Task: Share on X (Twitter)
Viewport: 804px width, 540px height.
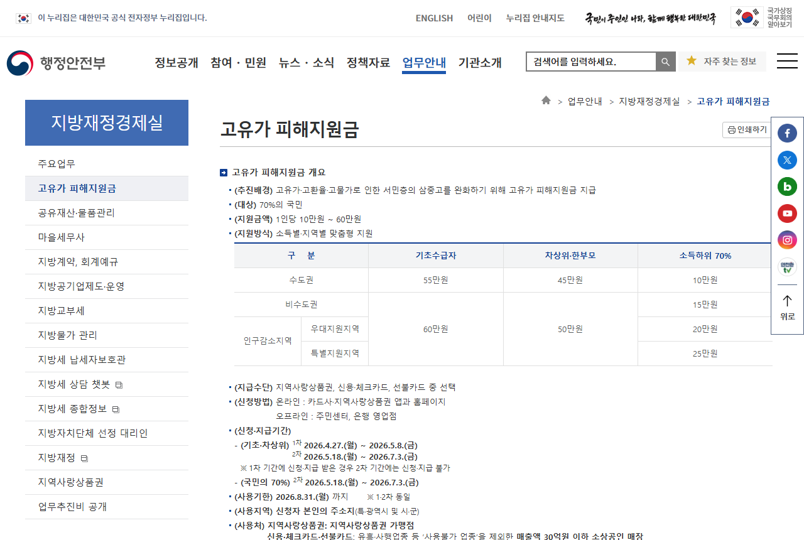Action: click(787, 160)
